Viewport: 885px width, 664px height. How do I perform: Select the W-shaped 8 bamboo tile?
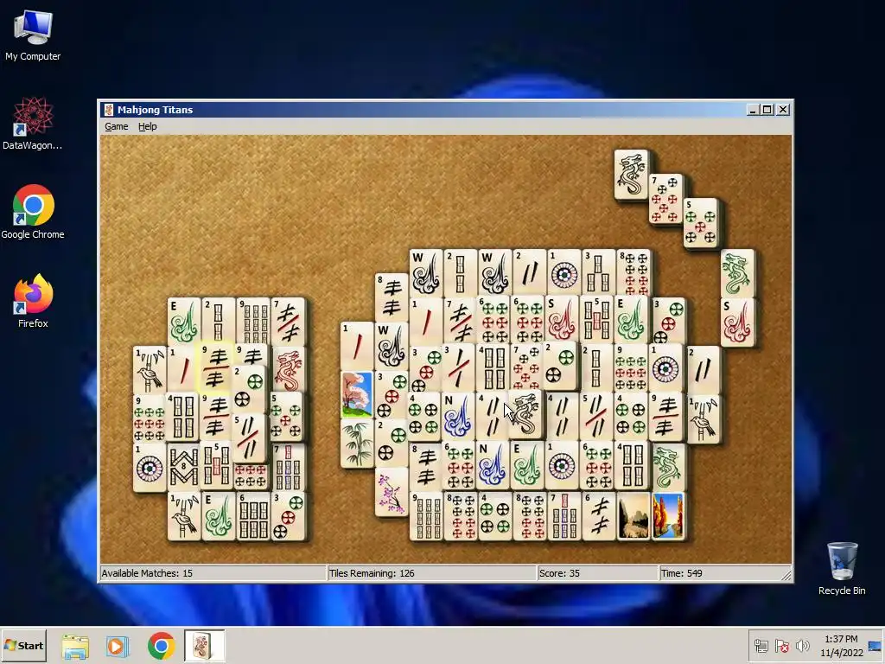coord(183,466)
